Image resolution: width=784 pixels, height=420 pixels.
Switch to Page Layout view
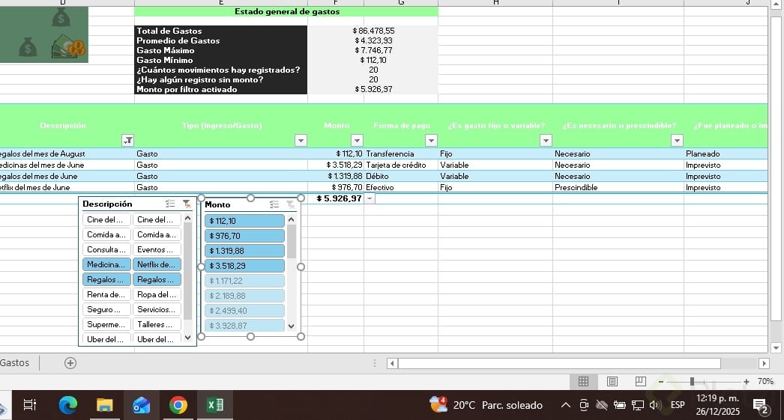(x=612, y=382)
